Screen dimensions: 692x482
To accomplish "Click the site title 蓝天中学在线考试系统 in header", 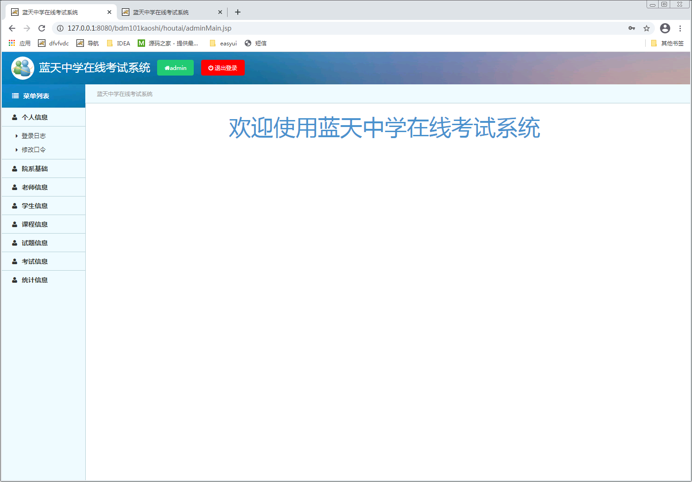I will (95, 68).
